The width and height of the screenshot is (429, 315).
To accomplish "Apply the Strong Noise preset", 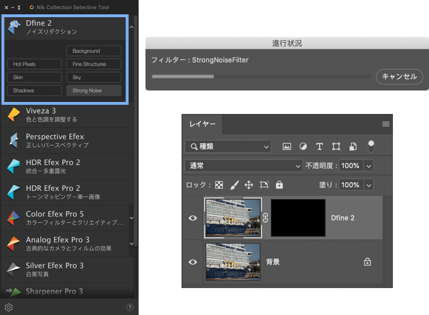I will [x=94, y=90].
